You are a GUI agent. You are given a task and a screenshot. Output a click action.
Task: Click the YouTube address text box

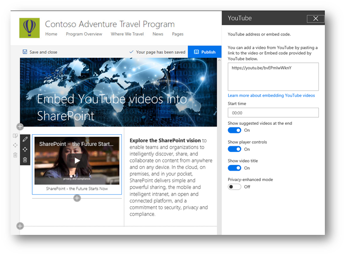(x=273, y=76)
